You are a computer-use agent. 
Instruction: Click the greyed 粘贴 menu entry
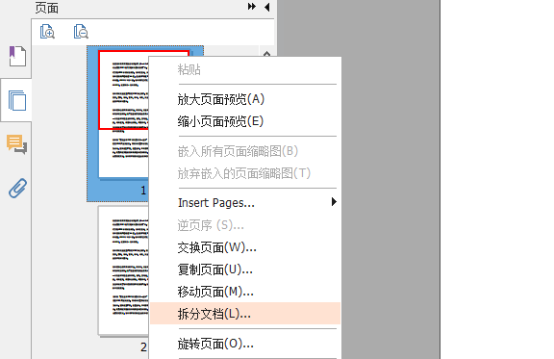[245, 69]
